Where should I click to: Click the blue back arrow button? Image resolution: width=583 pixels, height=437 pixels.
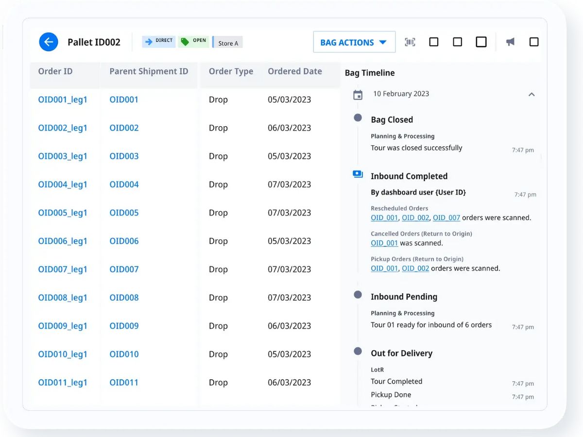(x=49, y=42)
